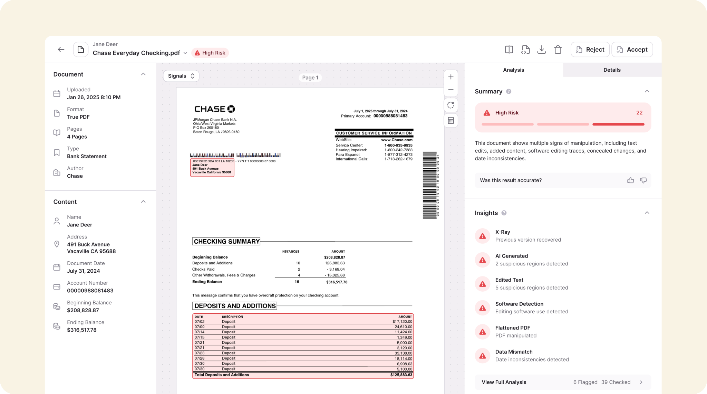Switch to the Details tab
The image size is (707, 394).
point(612,70)
